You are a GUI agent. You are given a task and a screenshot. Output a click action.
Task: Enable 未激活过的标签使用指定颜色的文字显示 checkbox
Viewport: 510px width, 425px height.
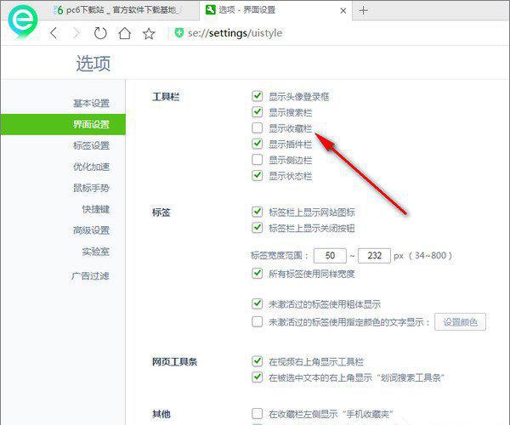(257, 321)
